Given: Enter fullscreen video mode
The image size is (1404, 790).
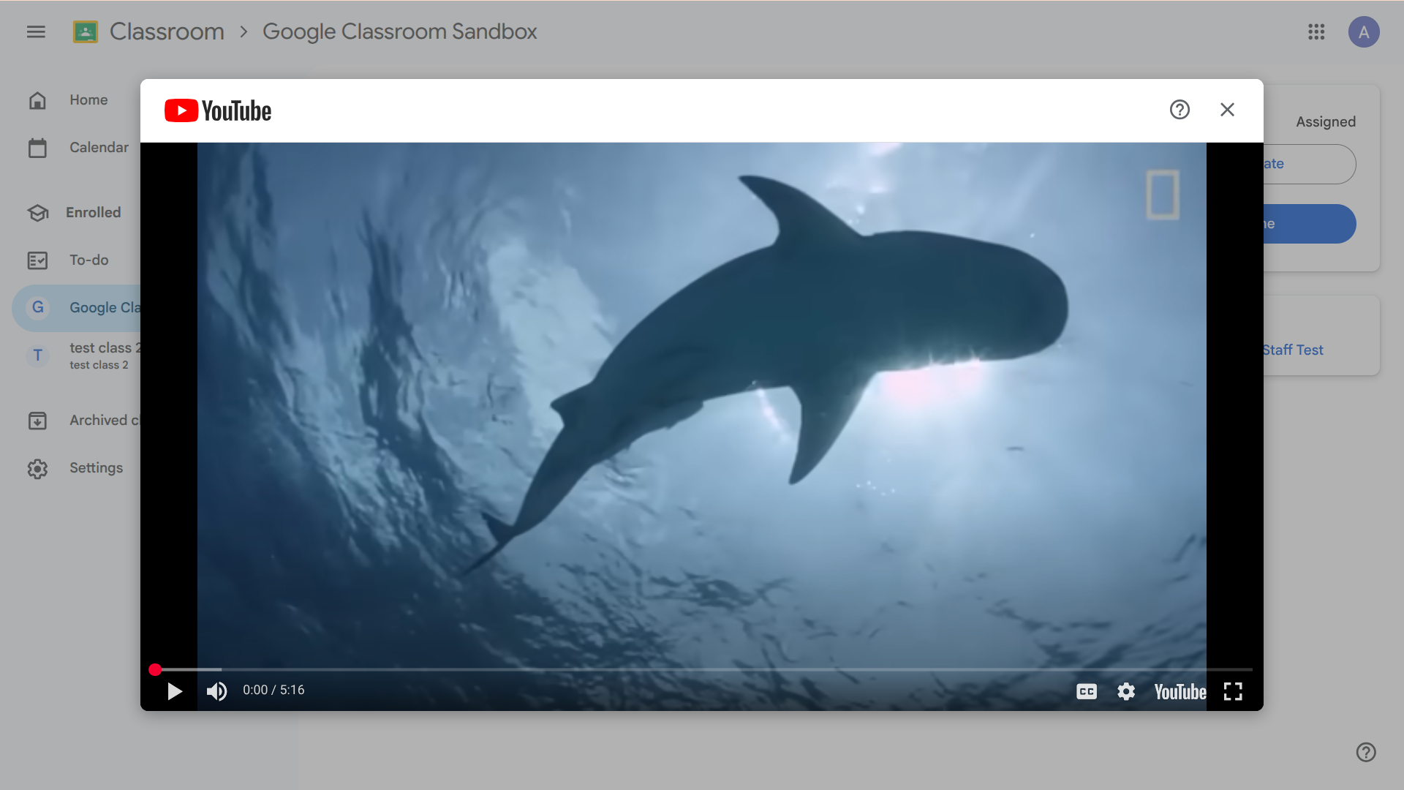Looking at the screenshot, I should coord(1233,691).
